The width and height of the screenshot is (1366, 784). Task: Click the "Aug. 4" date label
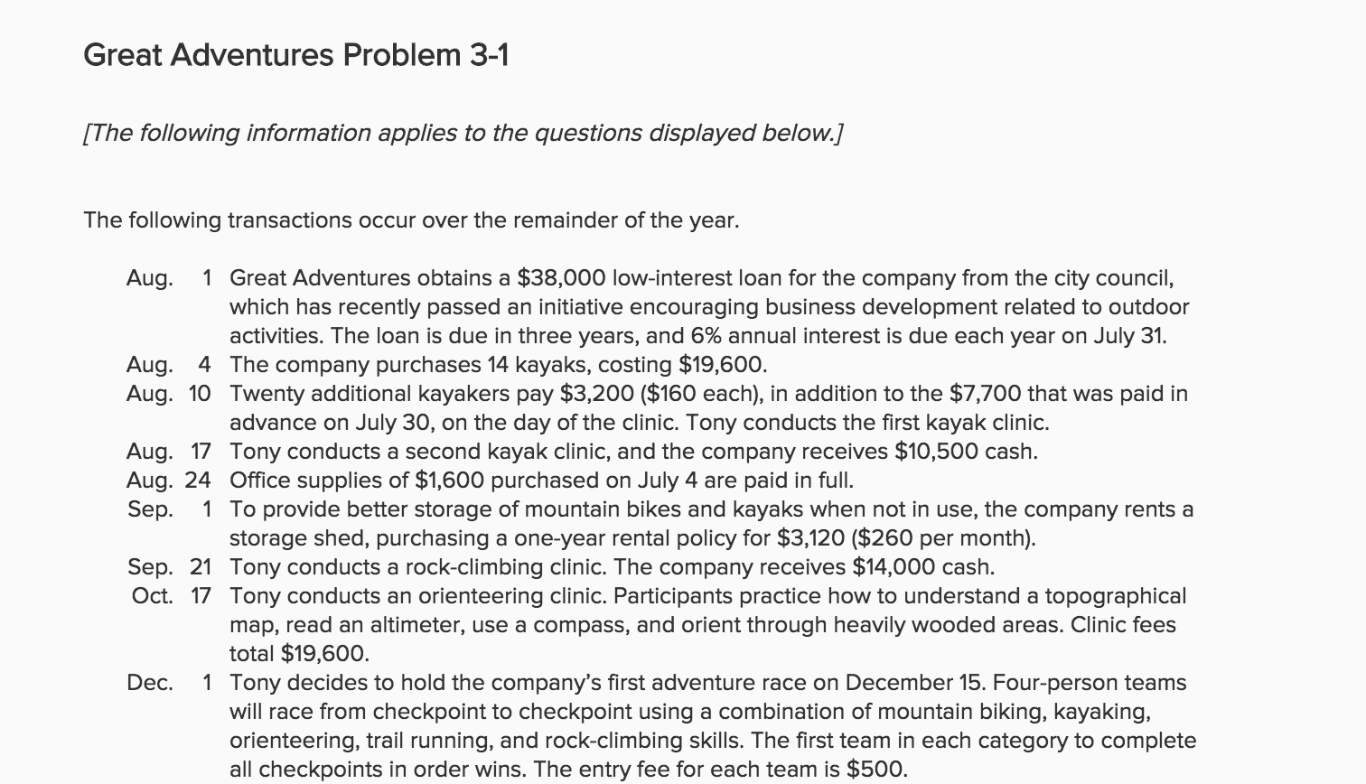coord(169,365)
